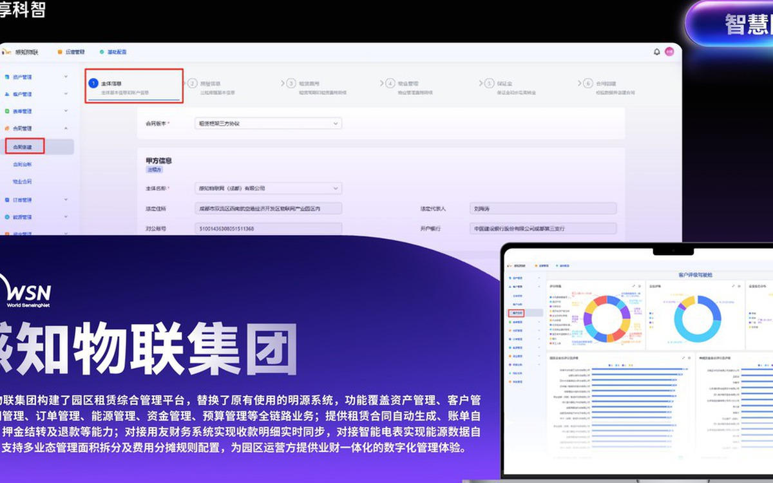The image size is (773, 483).
Task: Click the orange 合同管理 sidebar icon
Action: coord(6,129)
